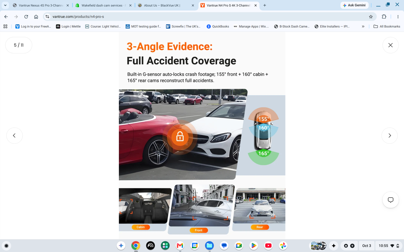Viewport: 404px width, 252px height.
Task: Open Google Calendar from the shelf
Action: point(194,246)
